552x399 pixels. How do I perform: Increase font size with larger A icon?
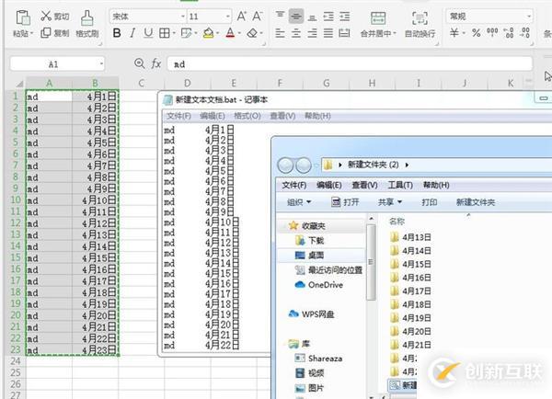(241, 17)
